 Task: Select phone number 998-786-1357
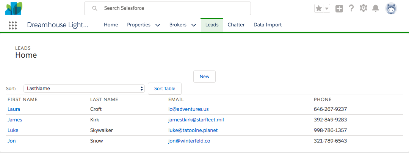(330, 130)
